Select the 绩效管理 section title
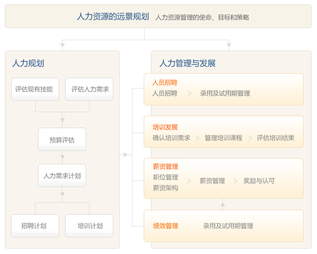Viewport: 317px width, 254px height. point(166,226)
